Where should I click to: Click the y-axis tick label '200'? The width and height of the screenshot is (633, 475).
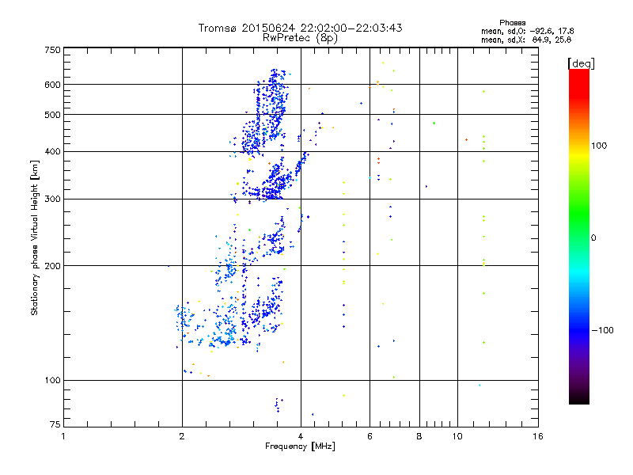click(52, 266)
